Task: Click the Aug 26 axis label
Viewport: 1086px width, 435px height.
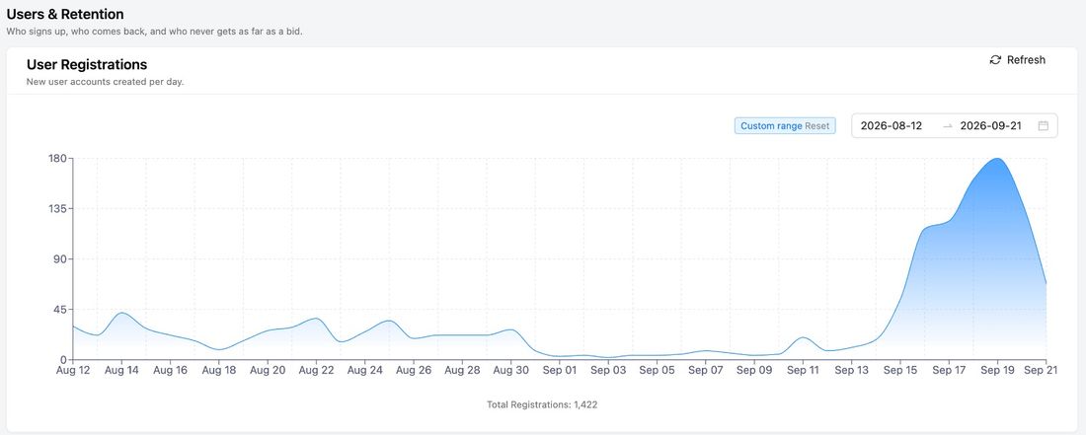Action: (x=414, y=371)
